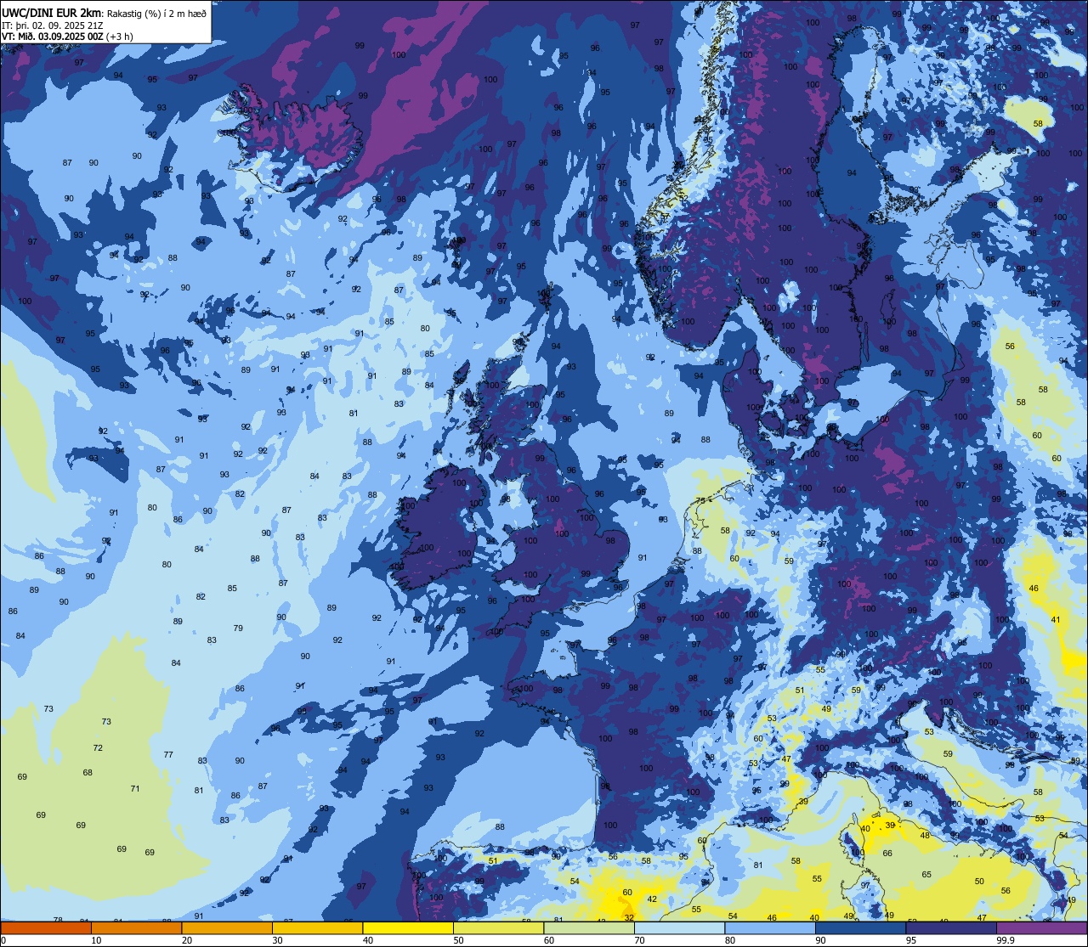Click the humidity value "72" on the map
Image resolution: width=1088 pixels, height=947 pixels.
click(98, 747)
